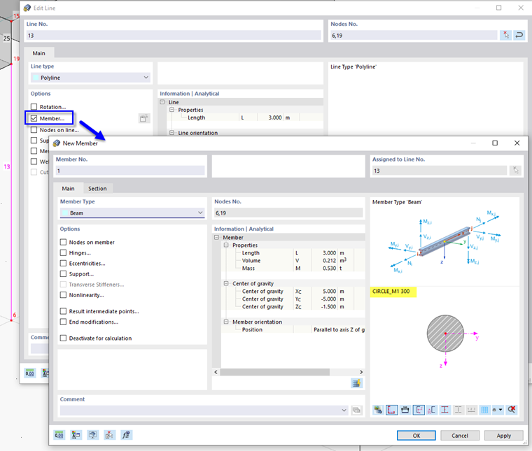Click the Mass value 0.530 cell
Viewport: 532px width, 451px height.
pos(324,268)
